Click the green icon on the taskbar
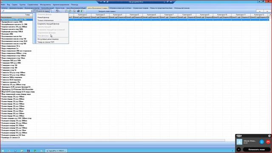The image size is (272, 153). point(35,151)
